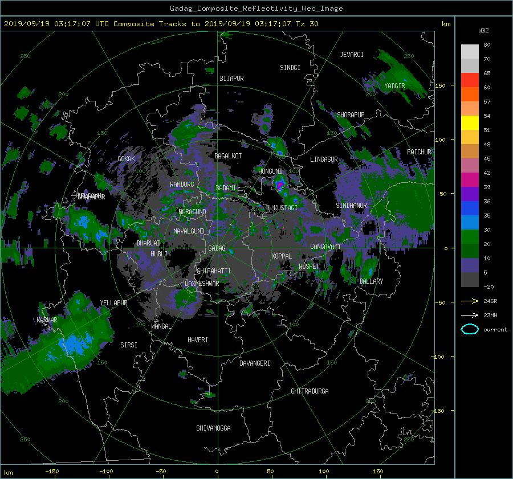Select the bright green 20 dBZ swatch

coord(470,237)
